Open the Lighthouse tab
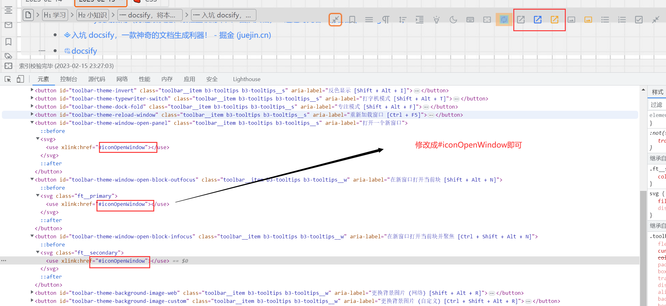Screen dimensions: 666x306 [x=246, y=79]
